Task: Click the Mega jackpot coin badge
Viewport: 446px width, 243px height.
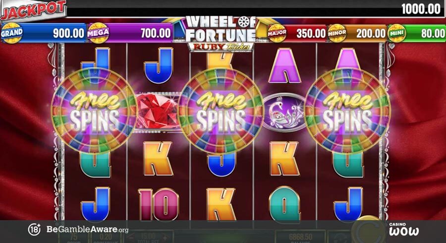Action: (x=98, y=33)
